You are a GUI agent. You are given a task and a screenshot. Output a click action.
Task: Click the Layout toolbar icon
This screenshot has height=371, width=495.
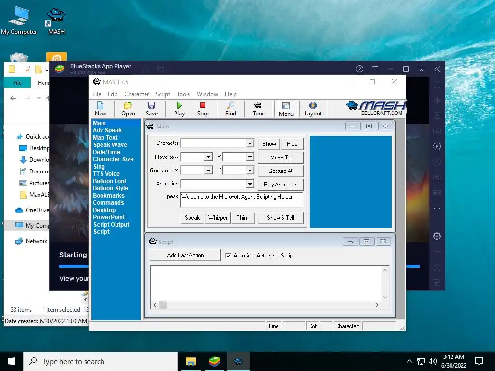coord(313,109)
